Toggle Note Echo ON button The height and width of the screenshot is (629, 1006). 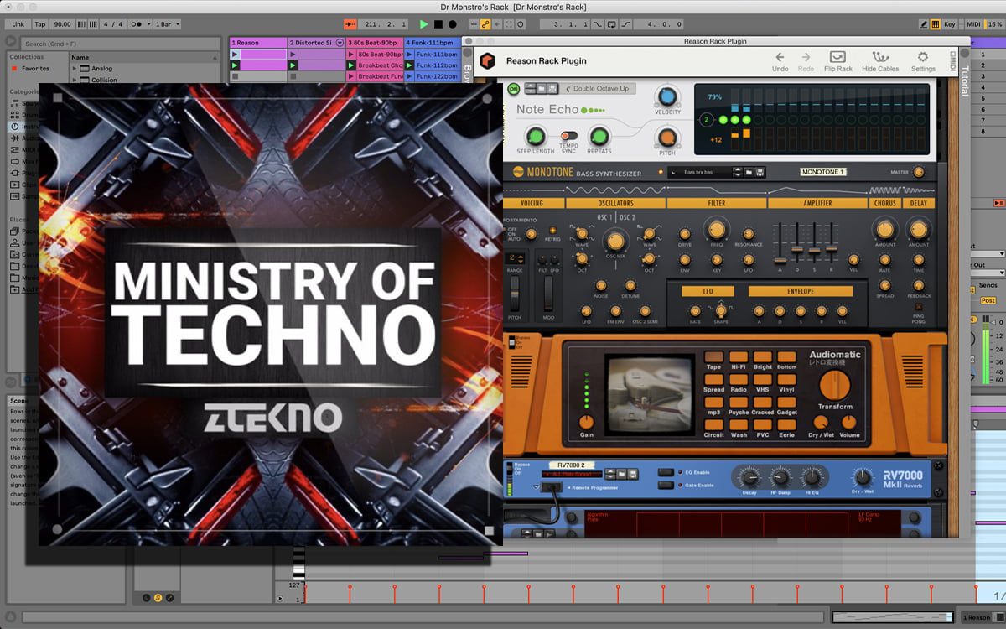click(x=514, y=88)
